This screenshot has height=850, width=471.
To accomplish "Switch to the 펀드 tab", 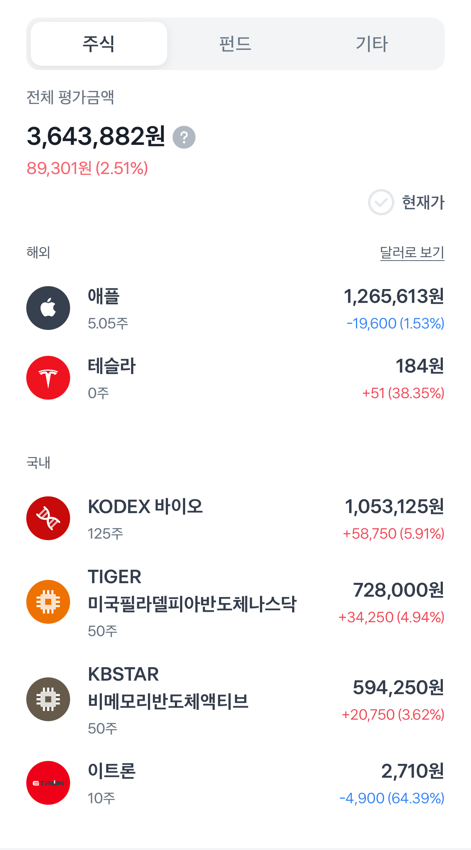I will point(235,44).
